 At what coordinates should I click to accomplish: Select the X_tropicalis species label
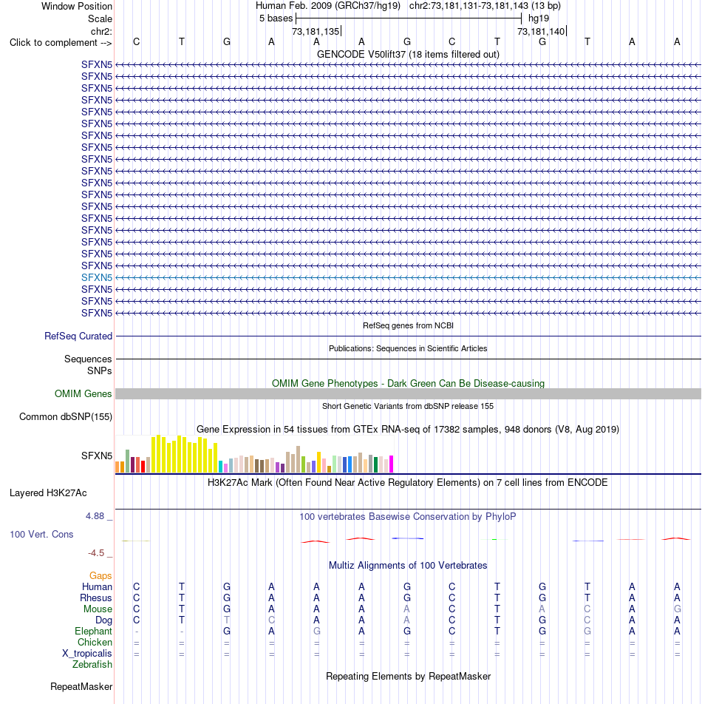pos(87,654)
